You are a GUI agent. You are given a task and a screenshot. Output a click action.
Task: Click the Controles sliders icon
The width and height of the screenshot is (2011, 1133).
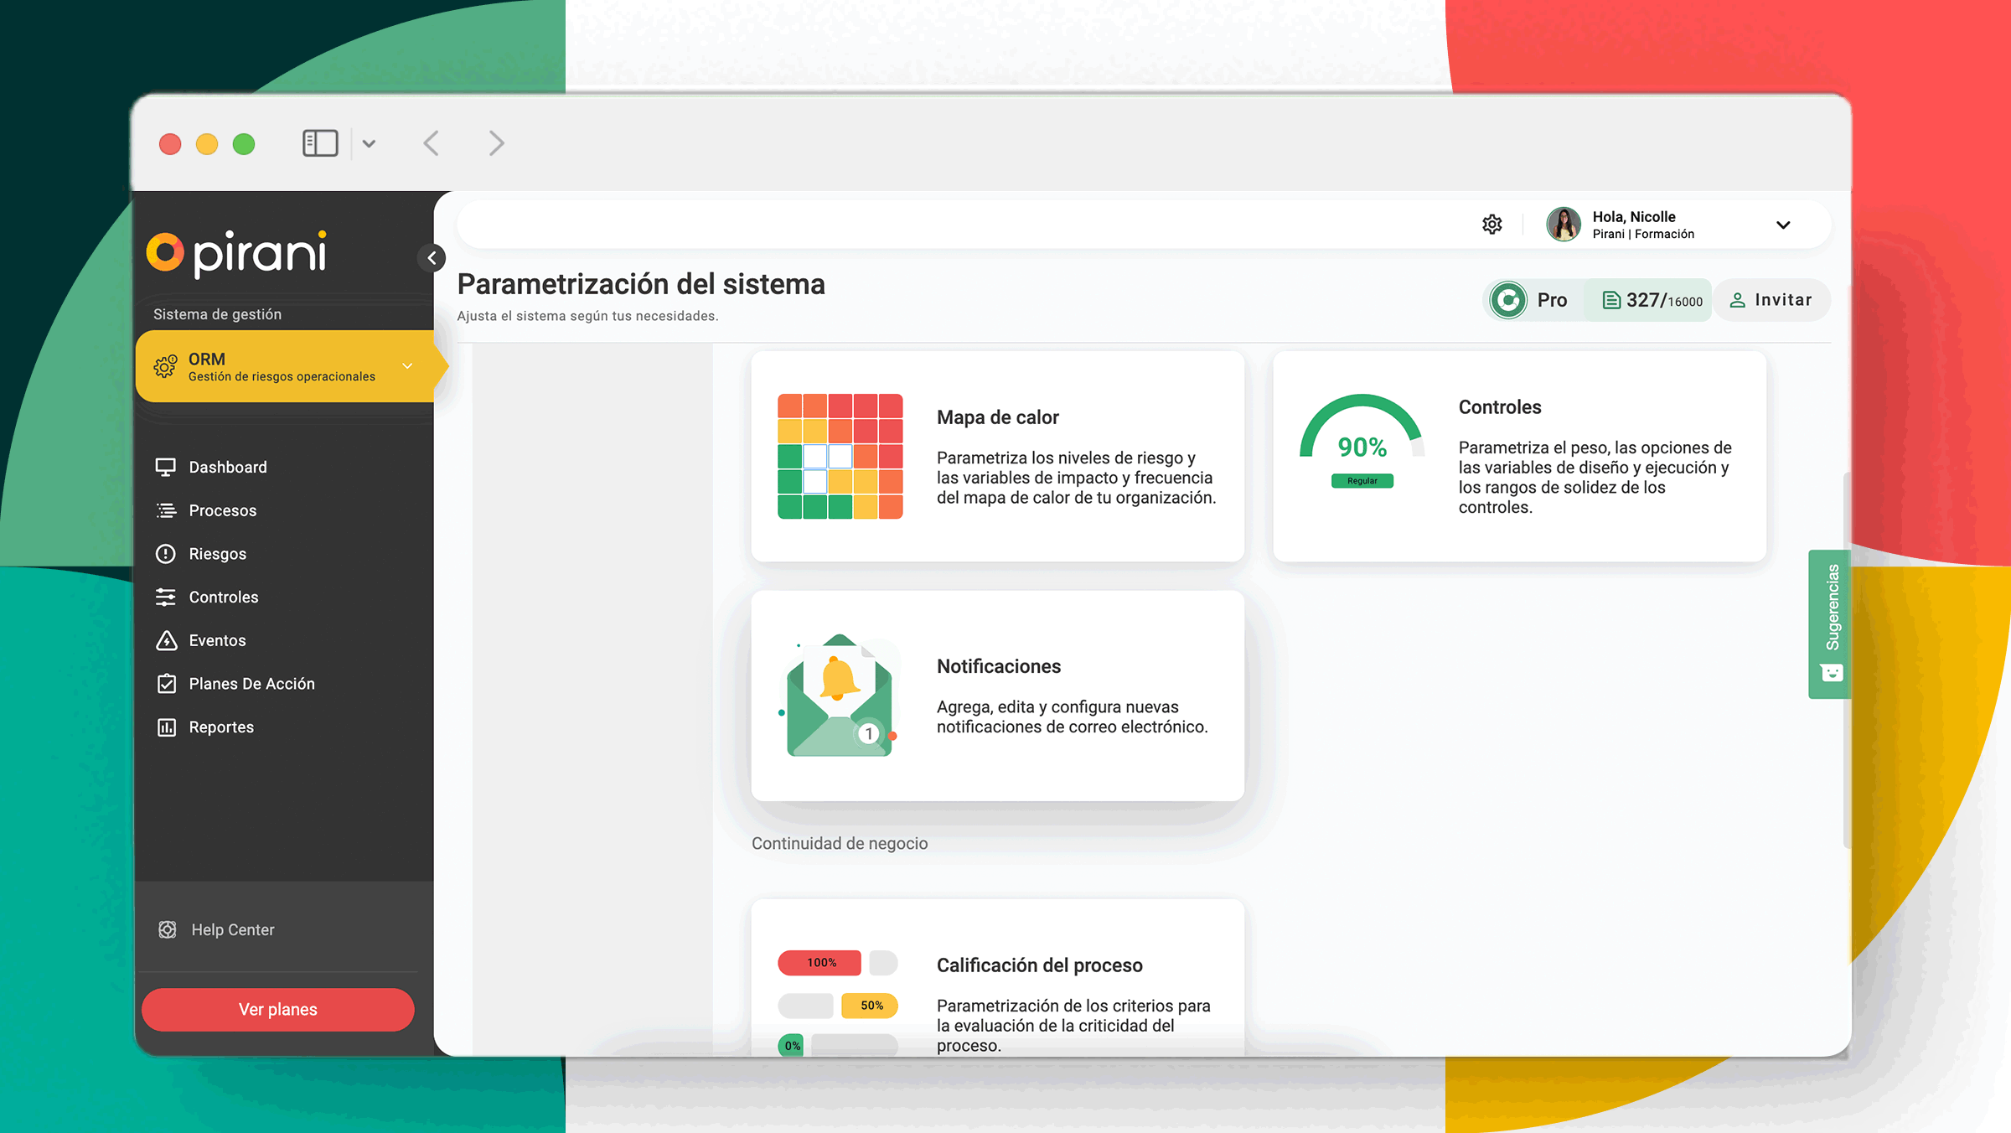tap(166, 597)
